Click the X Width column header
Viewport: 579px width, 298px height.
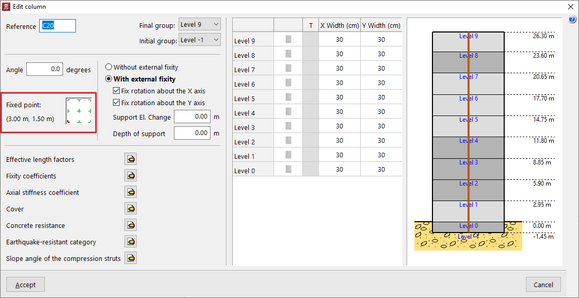pyautogui.click(x=339, y=25)
